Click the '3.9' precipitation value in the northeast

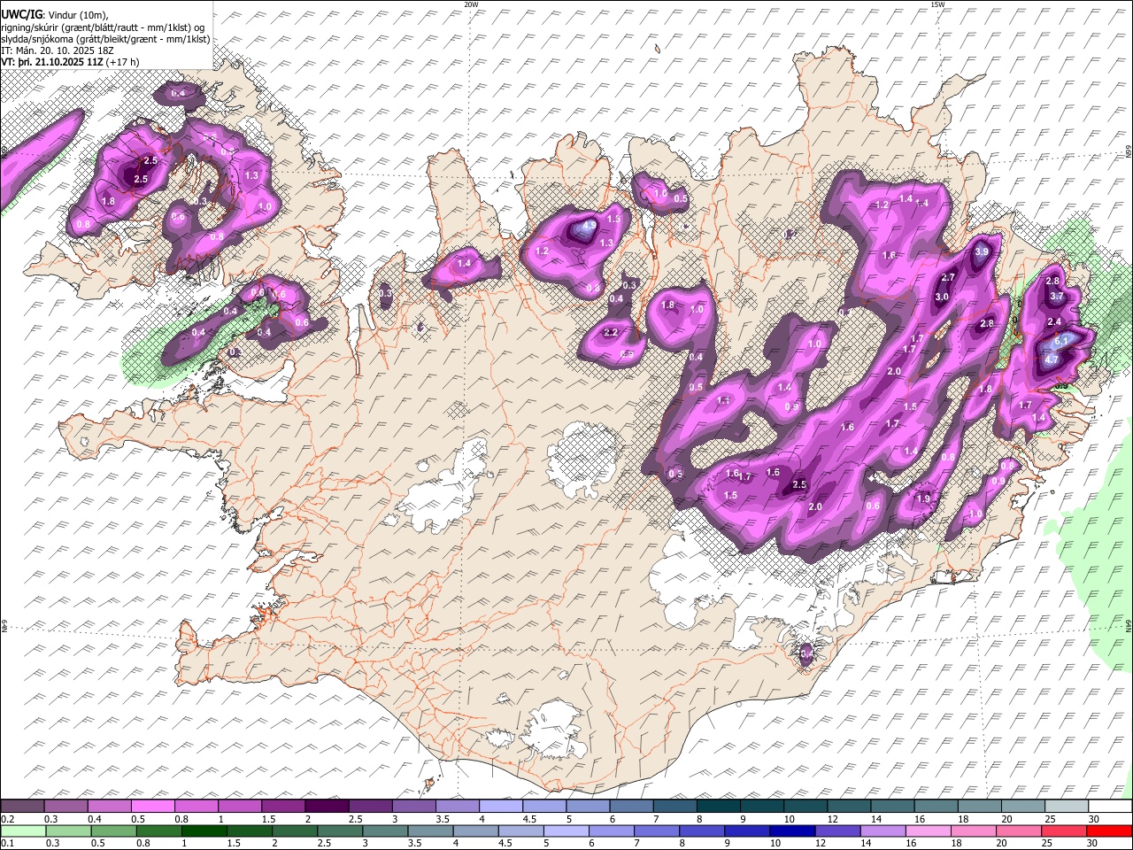pyautogui.click(x=981, y=252)
